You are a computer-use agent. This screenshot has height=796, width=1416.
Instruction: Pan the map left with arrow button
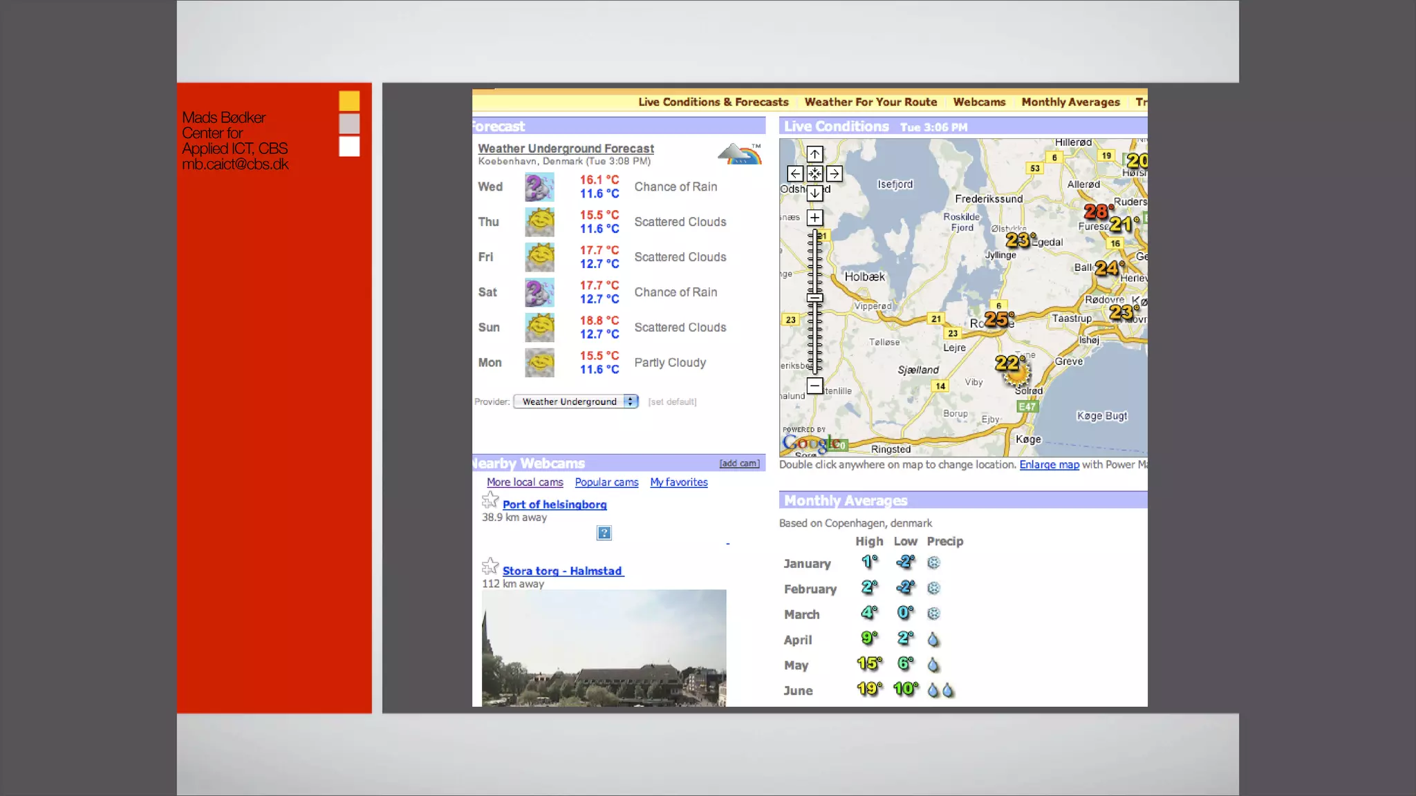click(795, 173)
